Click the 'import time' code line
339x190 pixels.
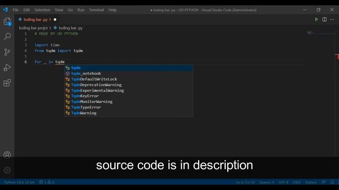47,45
